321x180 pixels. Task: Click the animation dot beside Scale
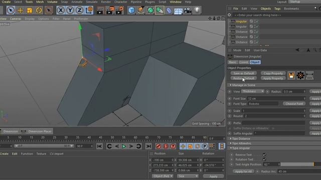[x=230, y=111]
